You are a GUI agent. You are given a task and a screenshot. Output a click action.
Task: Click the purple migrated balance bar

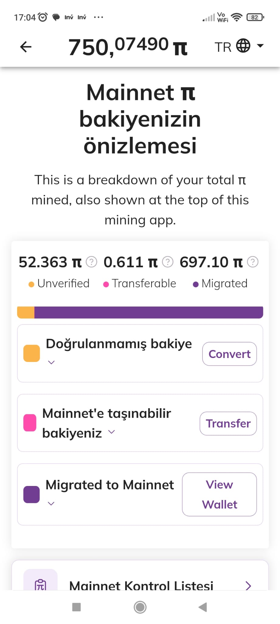[149, 312]
